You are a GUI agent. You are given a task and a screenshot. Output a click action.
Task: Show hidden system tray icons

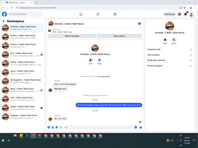[x=178, y=141]
